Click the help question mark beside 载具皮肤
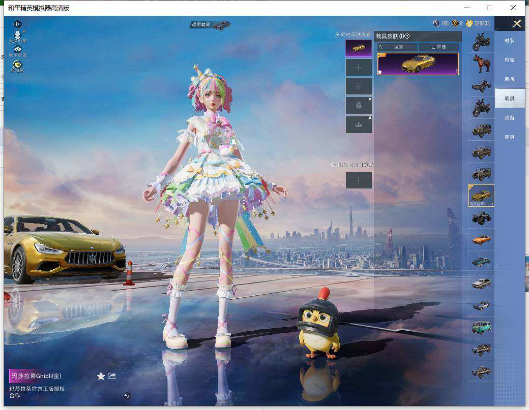The width and height of the screenshot is (529, 410). click(407, 36)
